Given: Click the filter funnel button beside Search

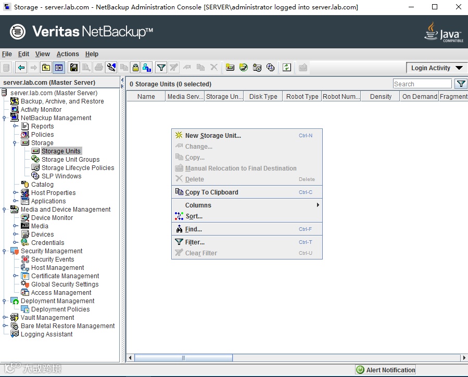Looking at the screenshot, I should [461, 84].
